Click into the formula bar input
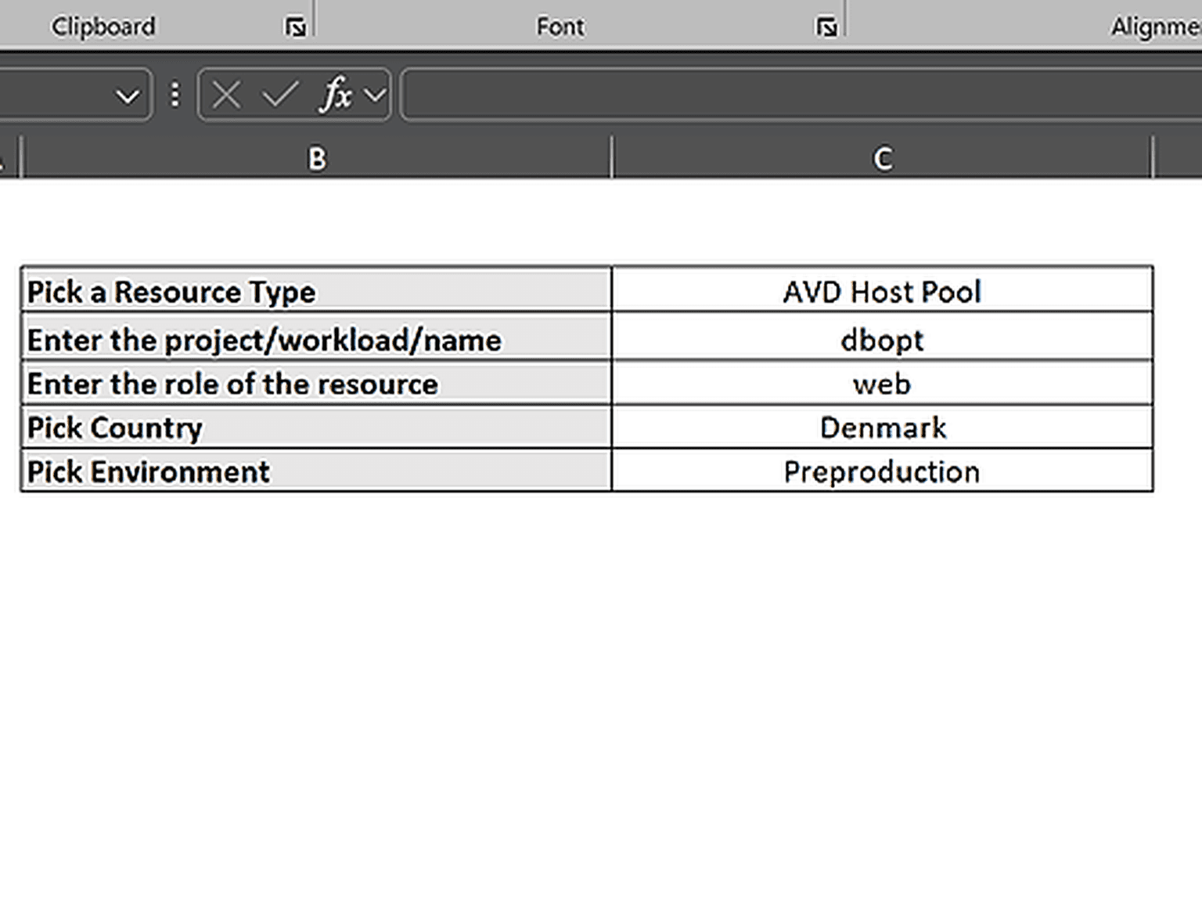 [x=802, y=95]
